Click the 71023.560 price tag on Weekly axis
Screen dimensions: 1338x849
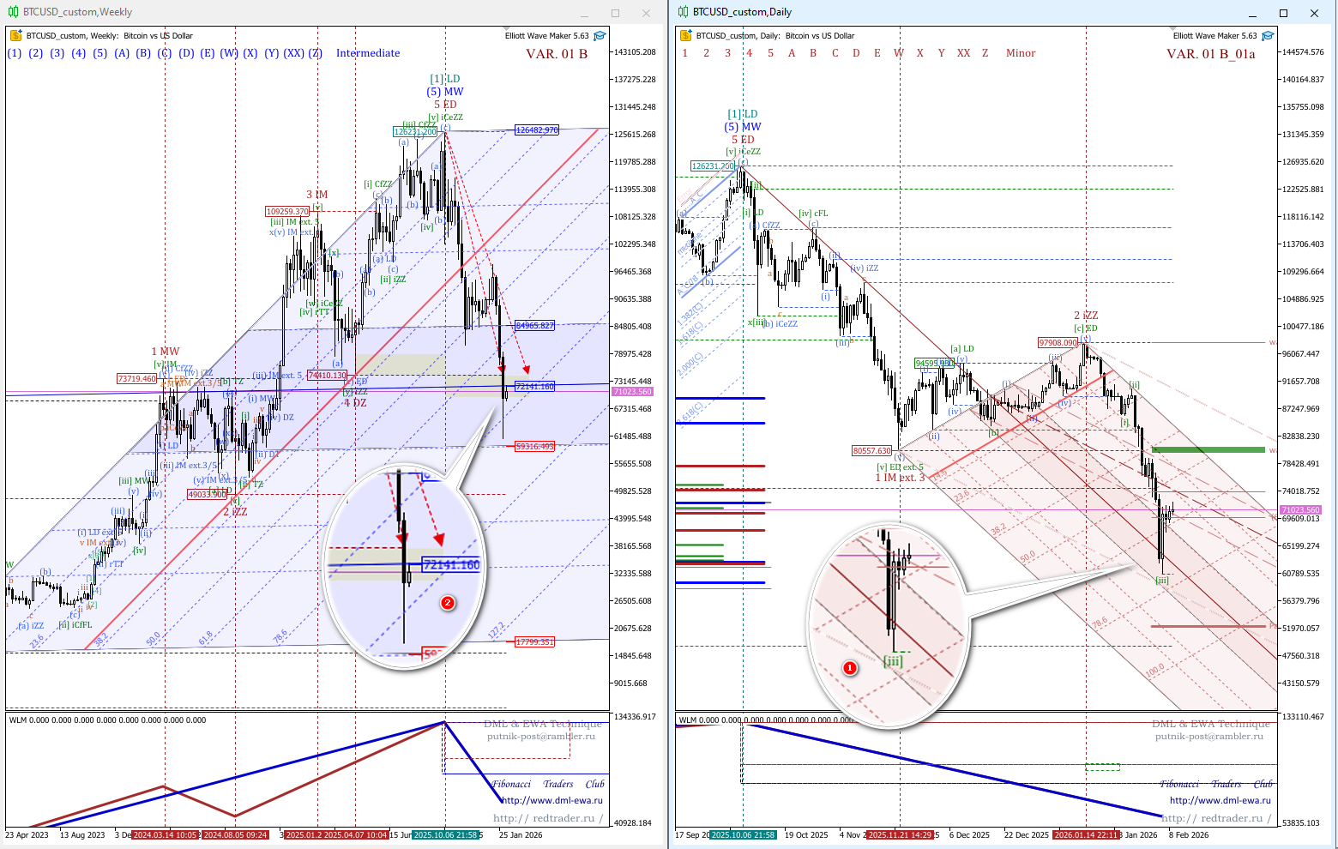point(632,392)
